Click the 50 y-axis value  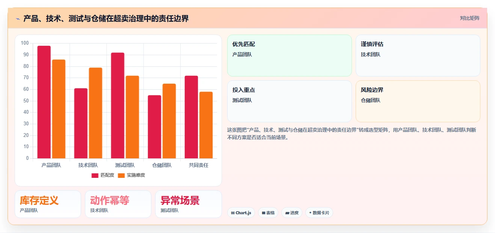26,101
